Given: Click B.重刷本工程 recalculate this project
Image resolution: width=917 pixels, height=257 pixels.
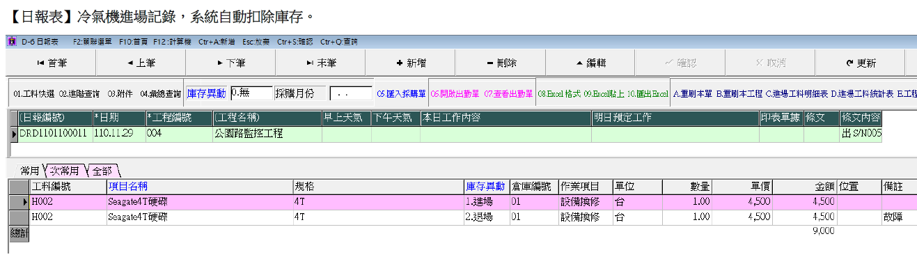Looking at the screenshot, I should (739, 93).
